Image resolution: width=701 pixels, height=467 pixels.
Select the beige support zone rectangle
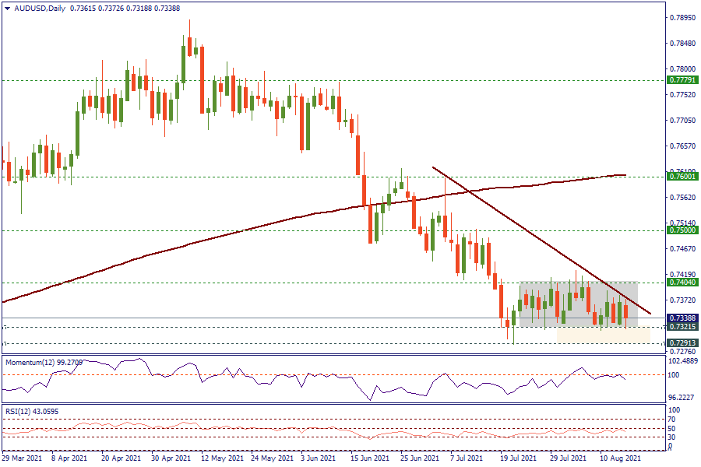[x=604, y=335]
